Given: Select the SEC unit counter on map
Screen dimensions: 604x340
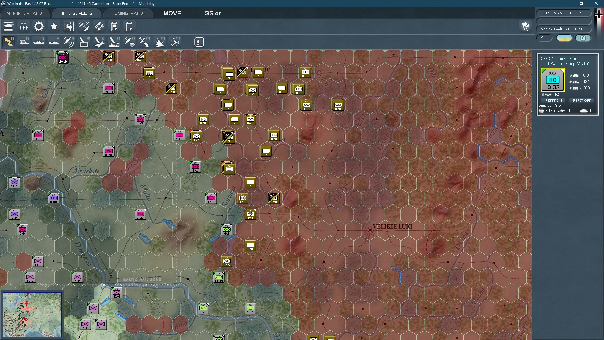Looking at the screenshot, I should tap(149, 74).
